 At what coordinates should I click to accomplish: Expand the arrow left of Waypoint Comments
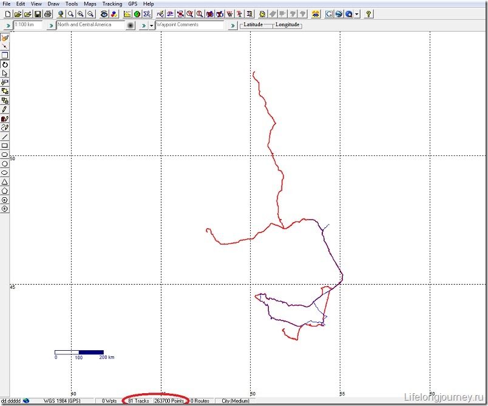(x=151, y=25)
